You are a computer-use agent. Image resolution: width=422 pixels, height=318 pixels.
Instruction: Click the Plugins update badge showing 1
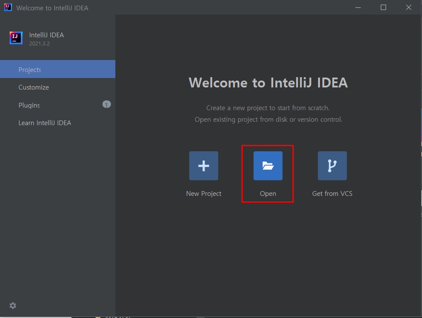pyautogui.click(x=107, y=105)
